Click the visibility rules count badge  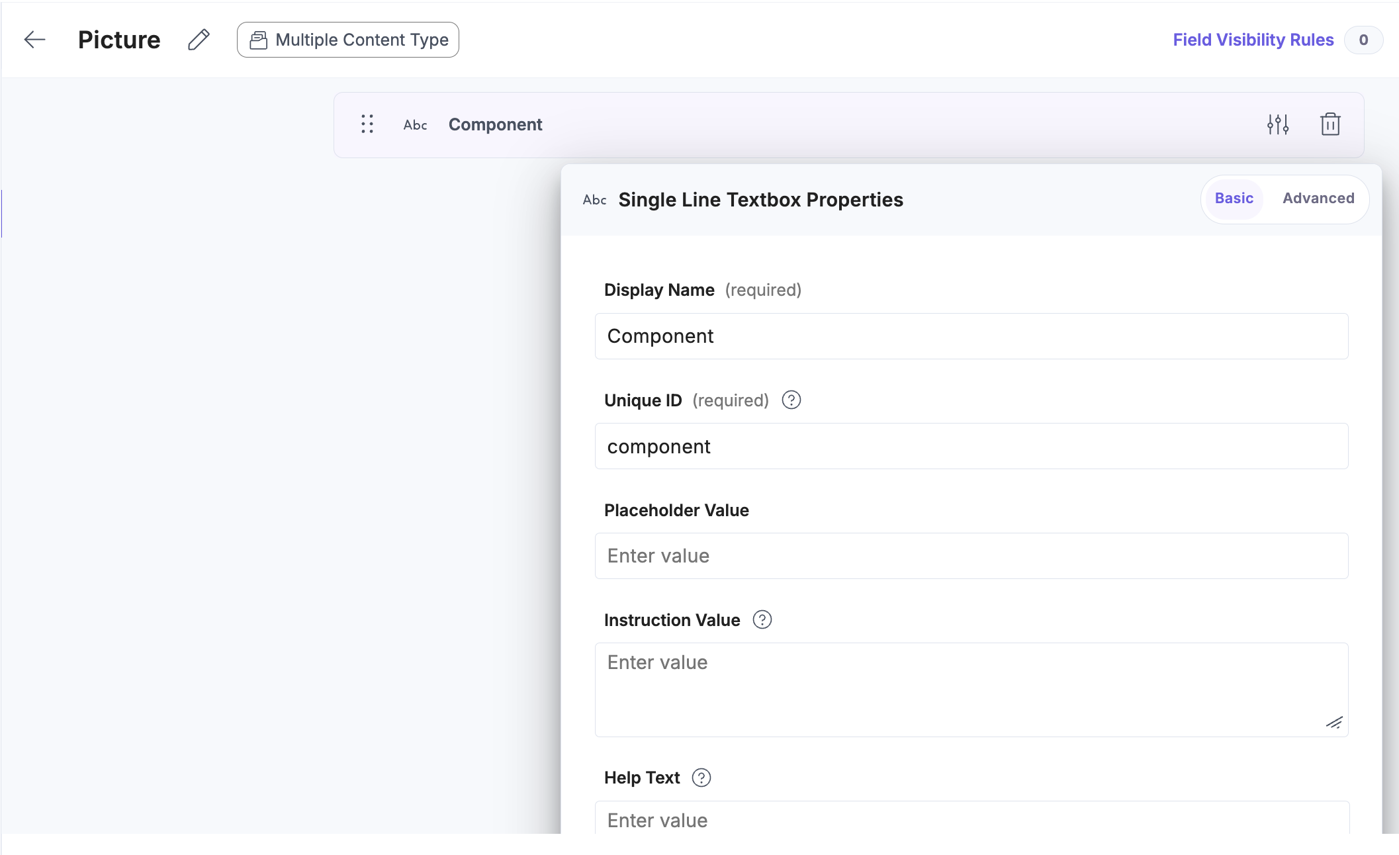pyautogui.click(x=1363, y=40)
